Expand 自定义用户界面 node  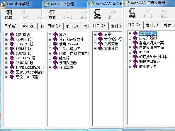[130, 48]
